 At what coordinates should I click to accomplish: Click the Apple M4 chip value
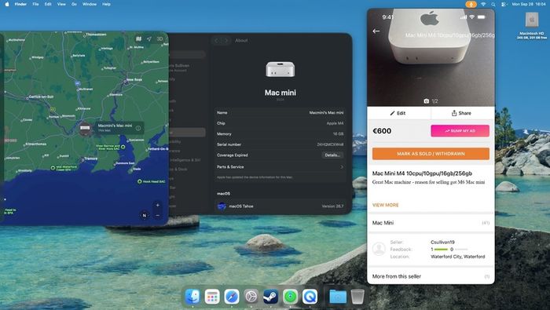click(335, 123)
